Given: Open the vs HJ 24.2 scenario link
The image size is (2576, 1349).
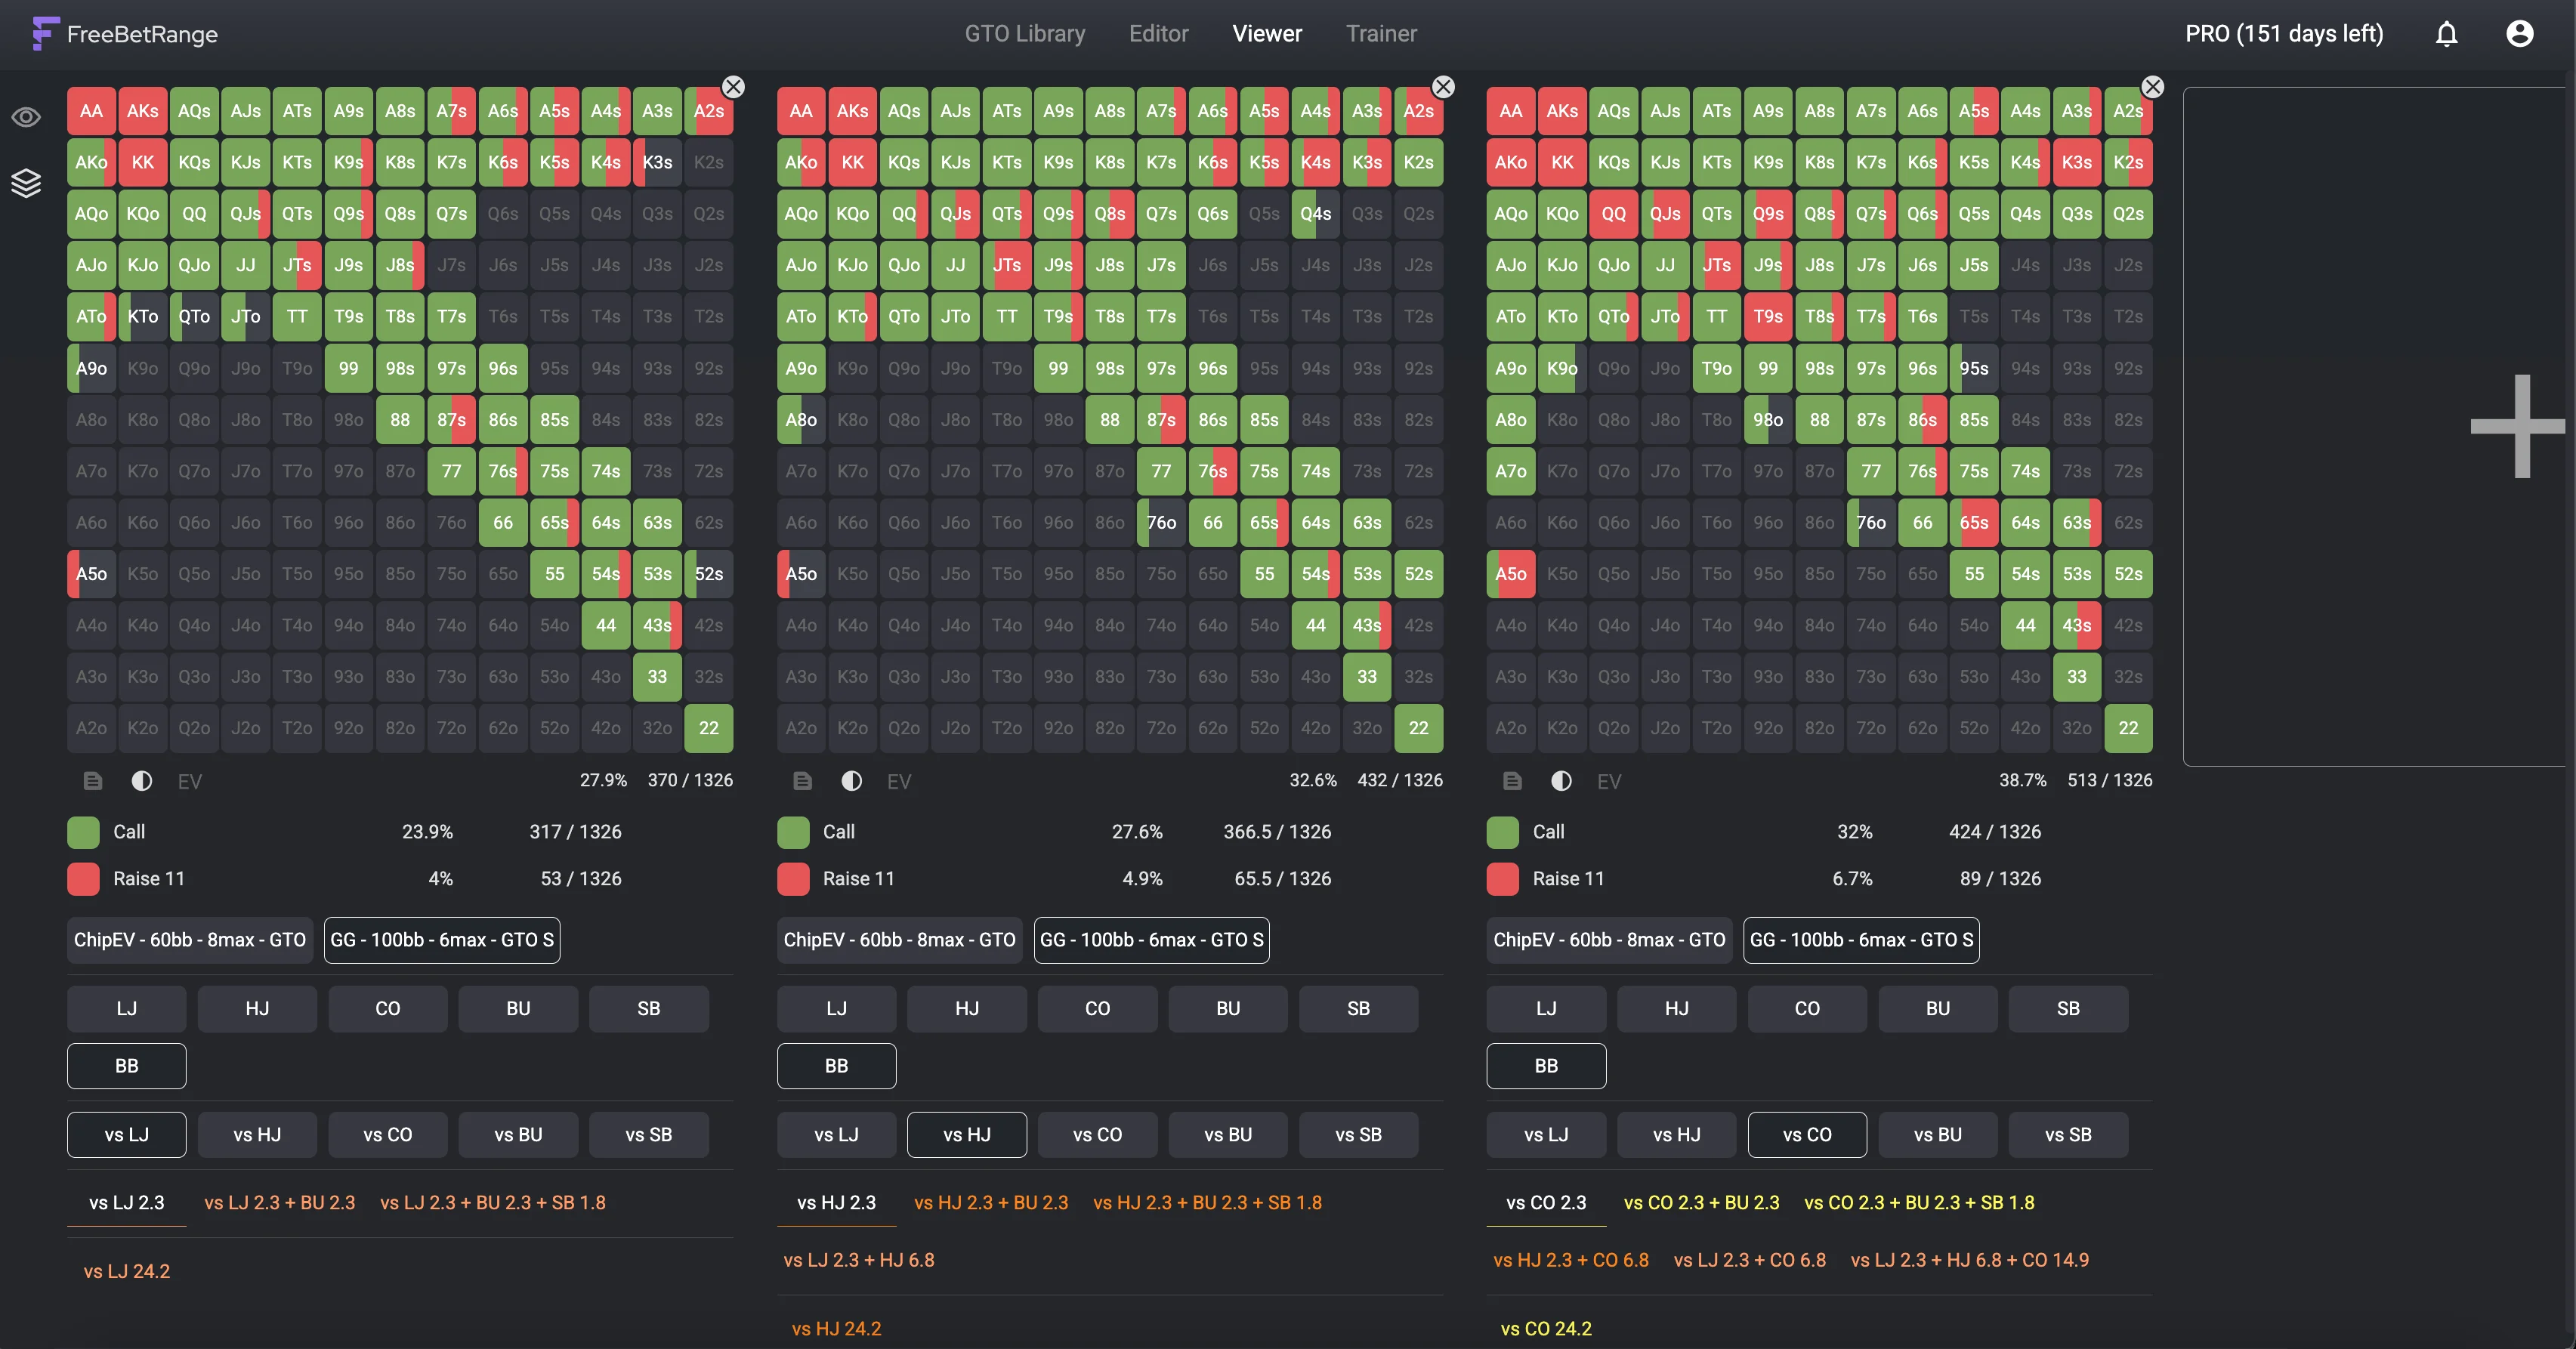Looking at the screenshot, I should 836,1329.
